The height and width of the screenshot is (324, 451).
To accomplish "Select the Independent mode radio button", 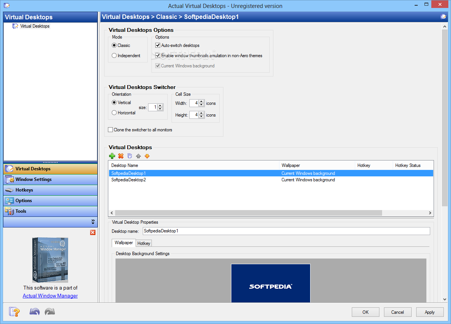I will (x=114, y=56).
